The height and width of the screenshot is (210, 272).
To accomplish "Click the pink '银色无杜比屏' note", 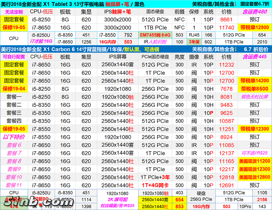I will coord(255,97).
